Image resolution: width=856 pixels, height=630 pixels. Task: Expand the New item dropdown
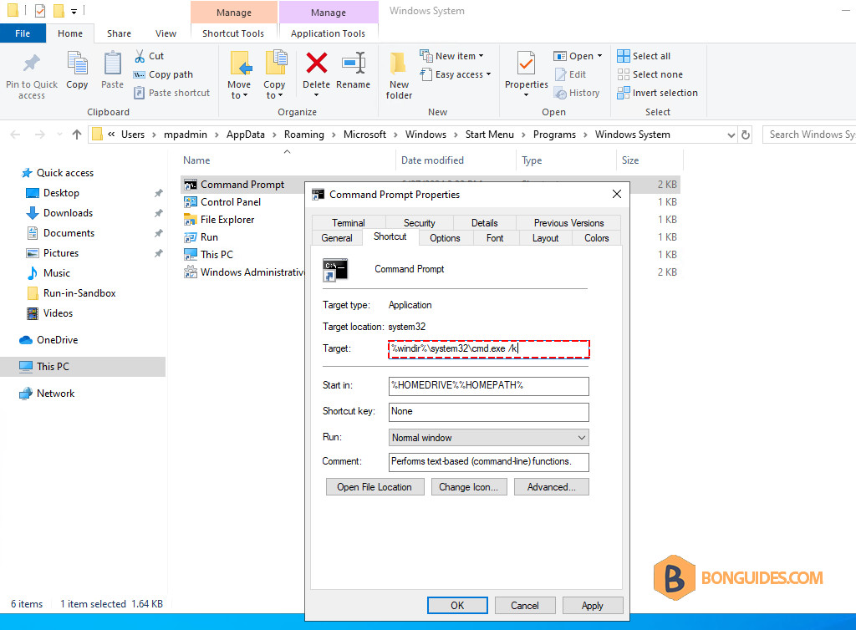pyautogui.click(x=451, y=56)
